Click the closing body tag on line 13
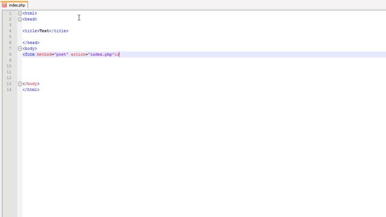Image resolution: width=386 pixels, height=217 pixels. 31,84
